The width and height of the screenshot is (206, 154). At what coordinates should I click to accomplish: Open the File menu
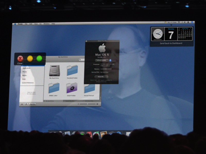(26, 24)
